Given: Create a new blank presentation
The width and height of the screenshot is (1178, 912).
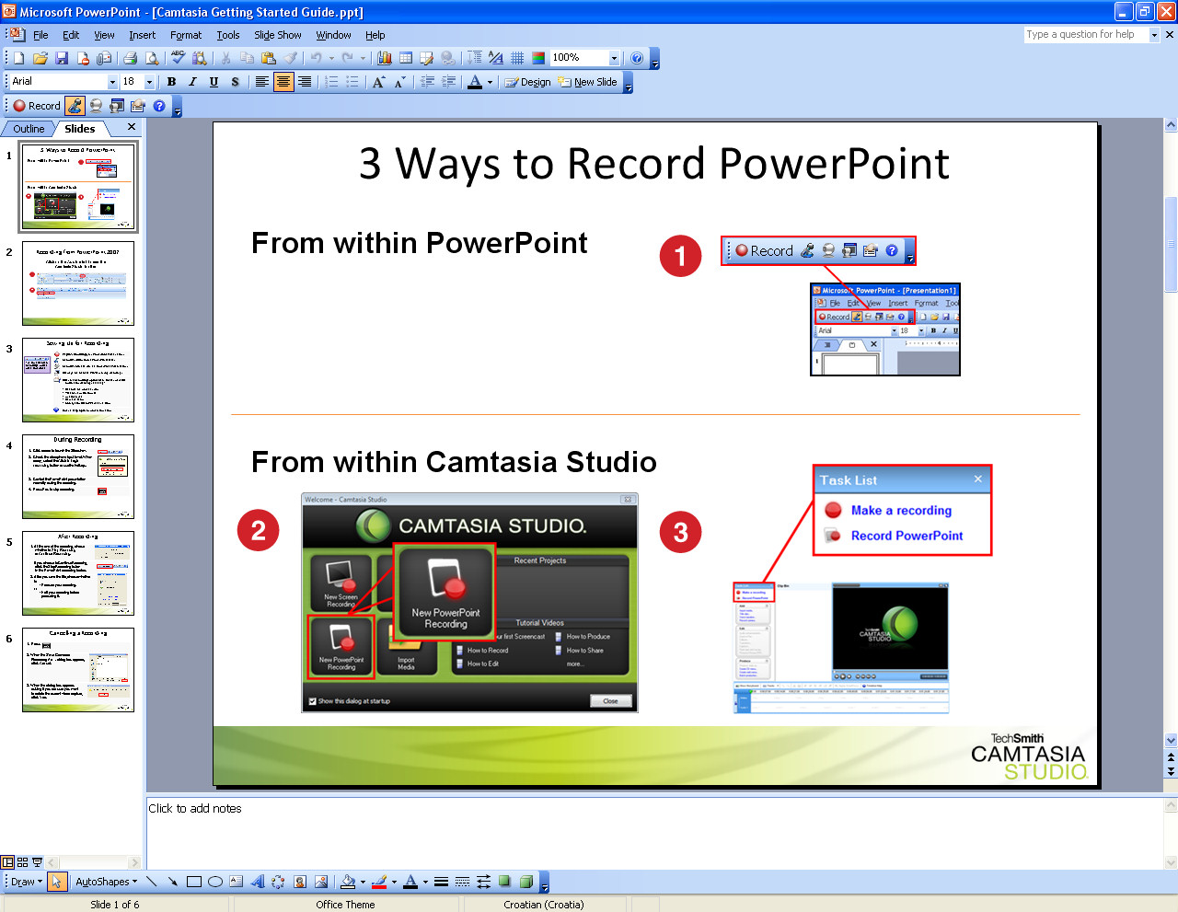Looking at the screenshot, I should click(x=18, y=58).
